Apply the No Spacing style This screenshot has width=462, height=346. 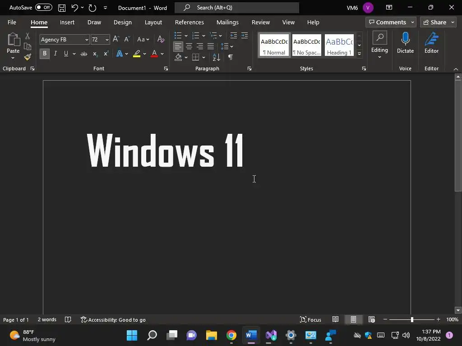click(306, 45)
